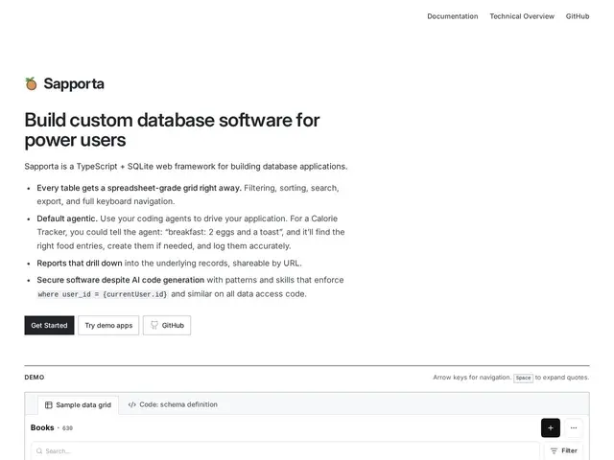Image resolution: width=614 pixels, height=460 pixels.
Task: Switch to Code: schema definition tab
Action: [x=173, y=404]
